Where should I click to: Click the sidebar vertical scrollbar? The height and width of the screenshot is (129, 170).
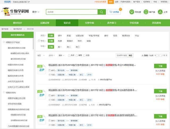coord(33,44)
